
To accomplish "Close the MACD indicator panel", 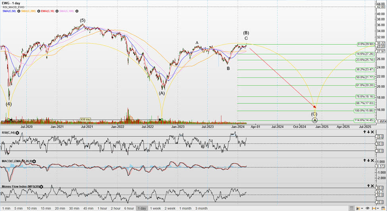I will click(x=372, y=160).
